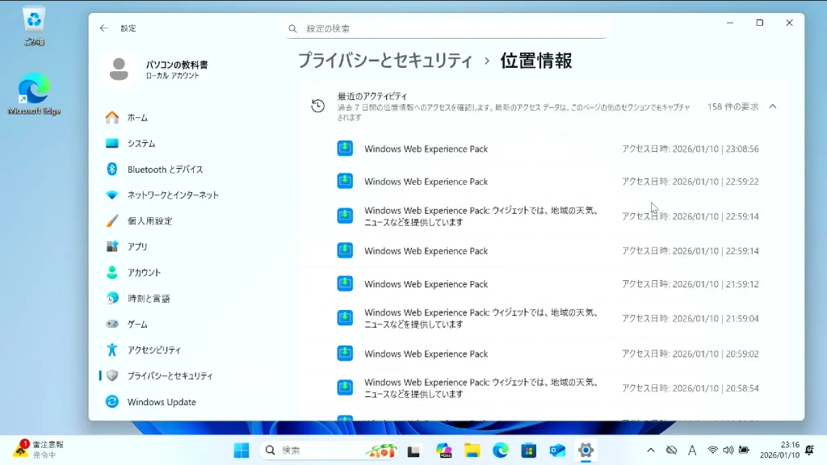Screen dimensions: 827x465
Task: Select the first Windows Web Experience Pack entry
Action: (426, 149)
